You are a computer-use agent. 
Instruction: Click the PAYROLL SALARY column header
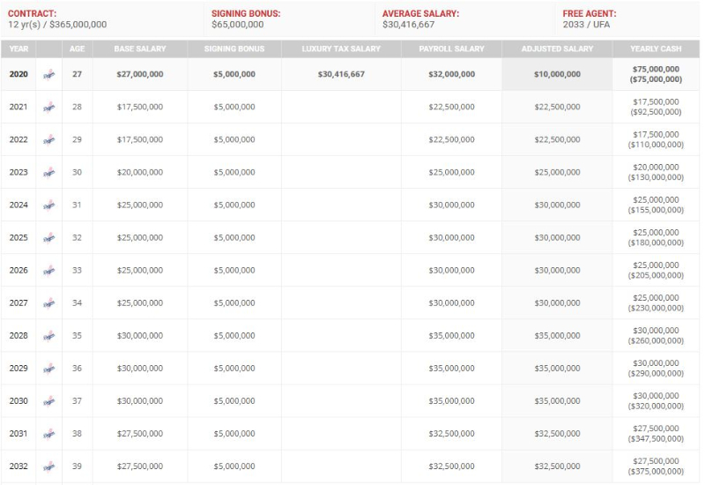(x=451, y=48)
